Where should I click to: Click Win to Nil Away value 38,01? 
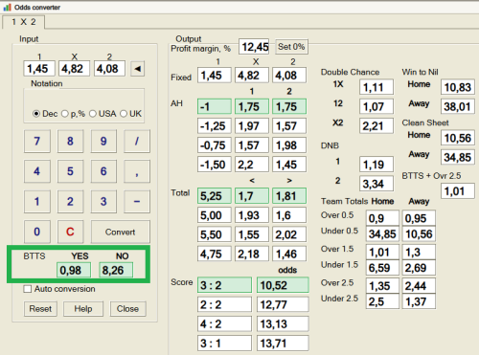click(x=458, y=106)
